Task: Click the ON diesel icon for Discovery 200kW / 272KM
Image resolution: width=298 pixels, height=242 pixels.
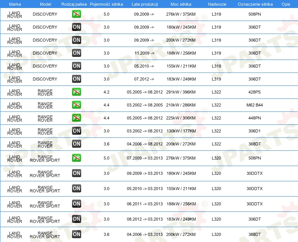Action: tap(76, 40)
